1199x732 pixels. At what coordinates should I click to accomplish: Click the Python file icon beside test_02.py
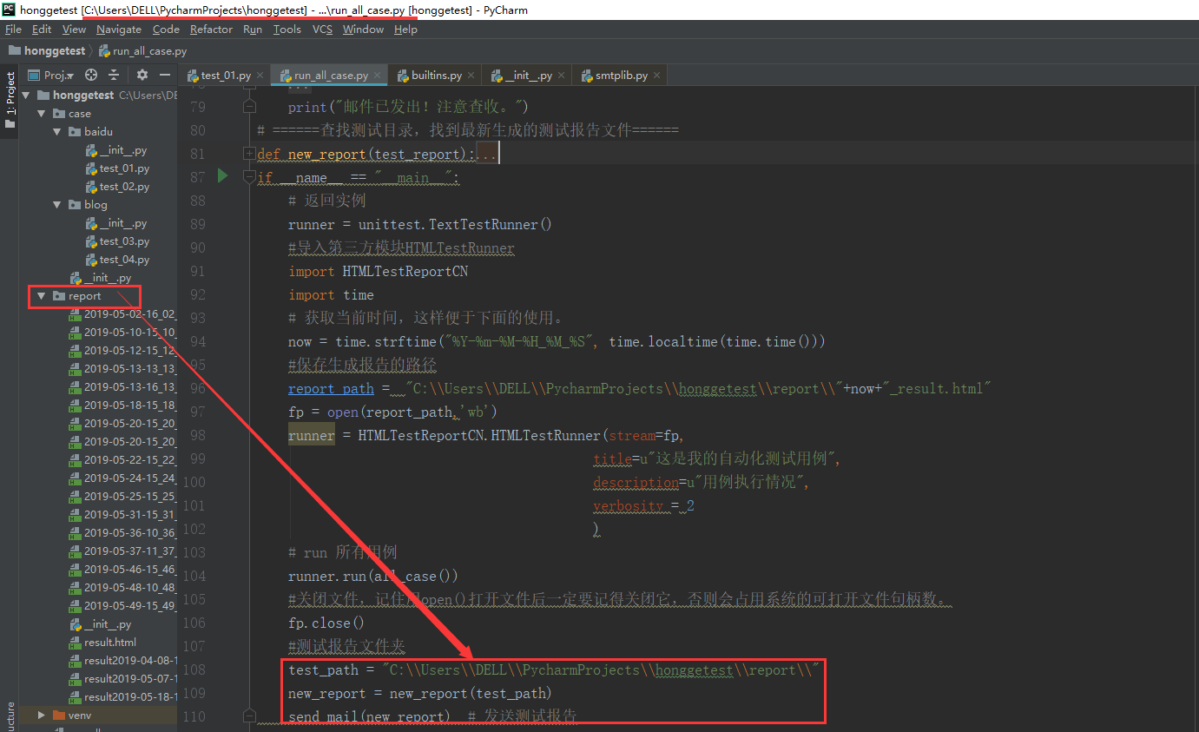point(92,186)
